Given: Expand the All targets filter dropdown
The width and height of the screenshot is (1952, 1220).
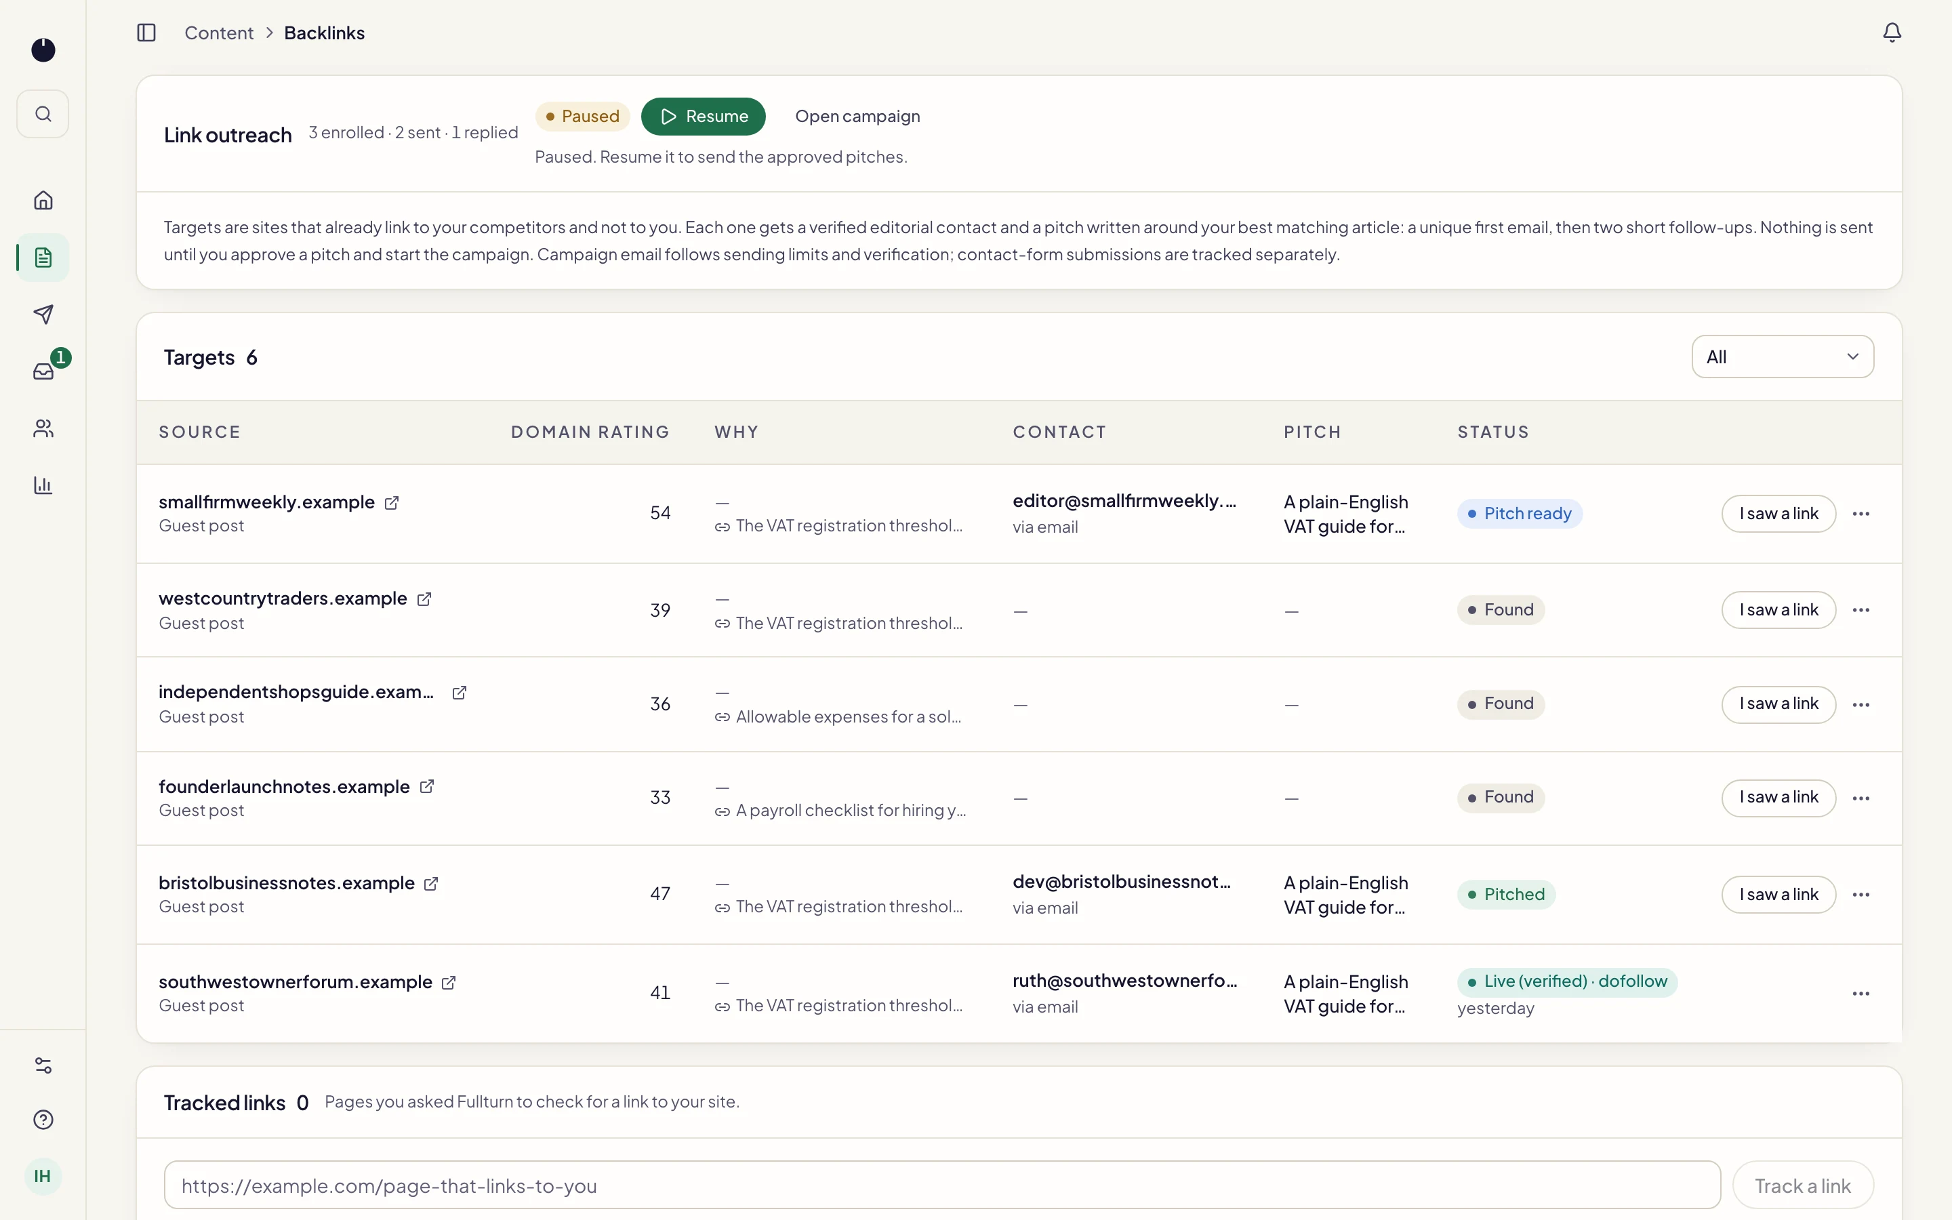Looking at the screenshot, I should click(1783, 357).
